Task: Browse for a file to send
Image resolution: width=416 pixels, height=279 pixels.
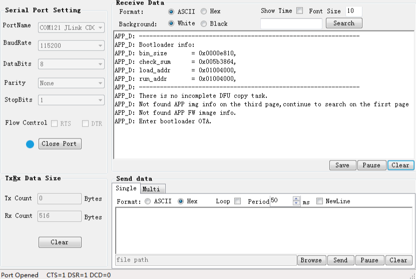Action: coord(311,260)
